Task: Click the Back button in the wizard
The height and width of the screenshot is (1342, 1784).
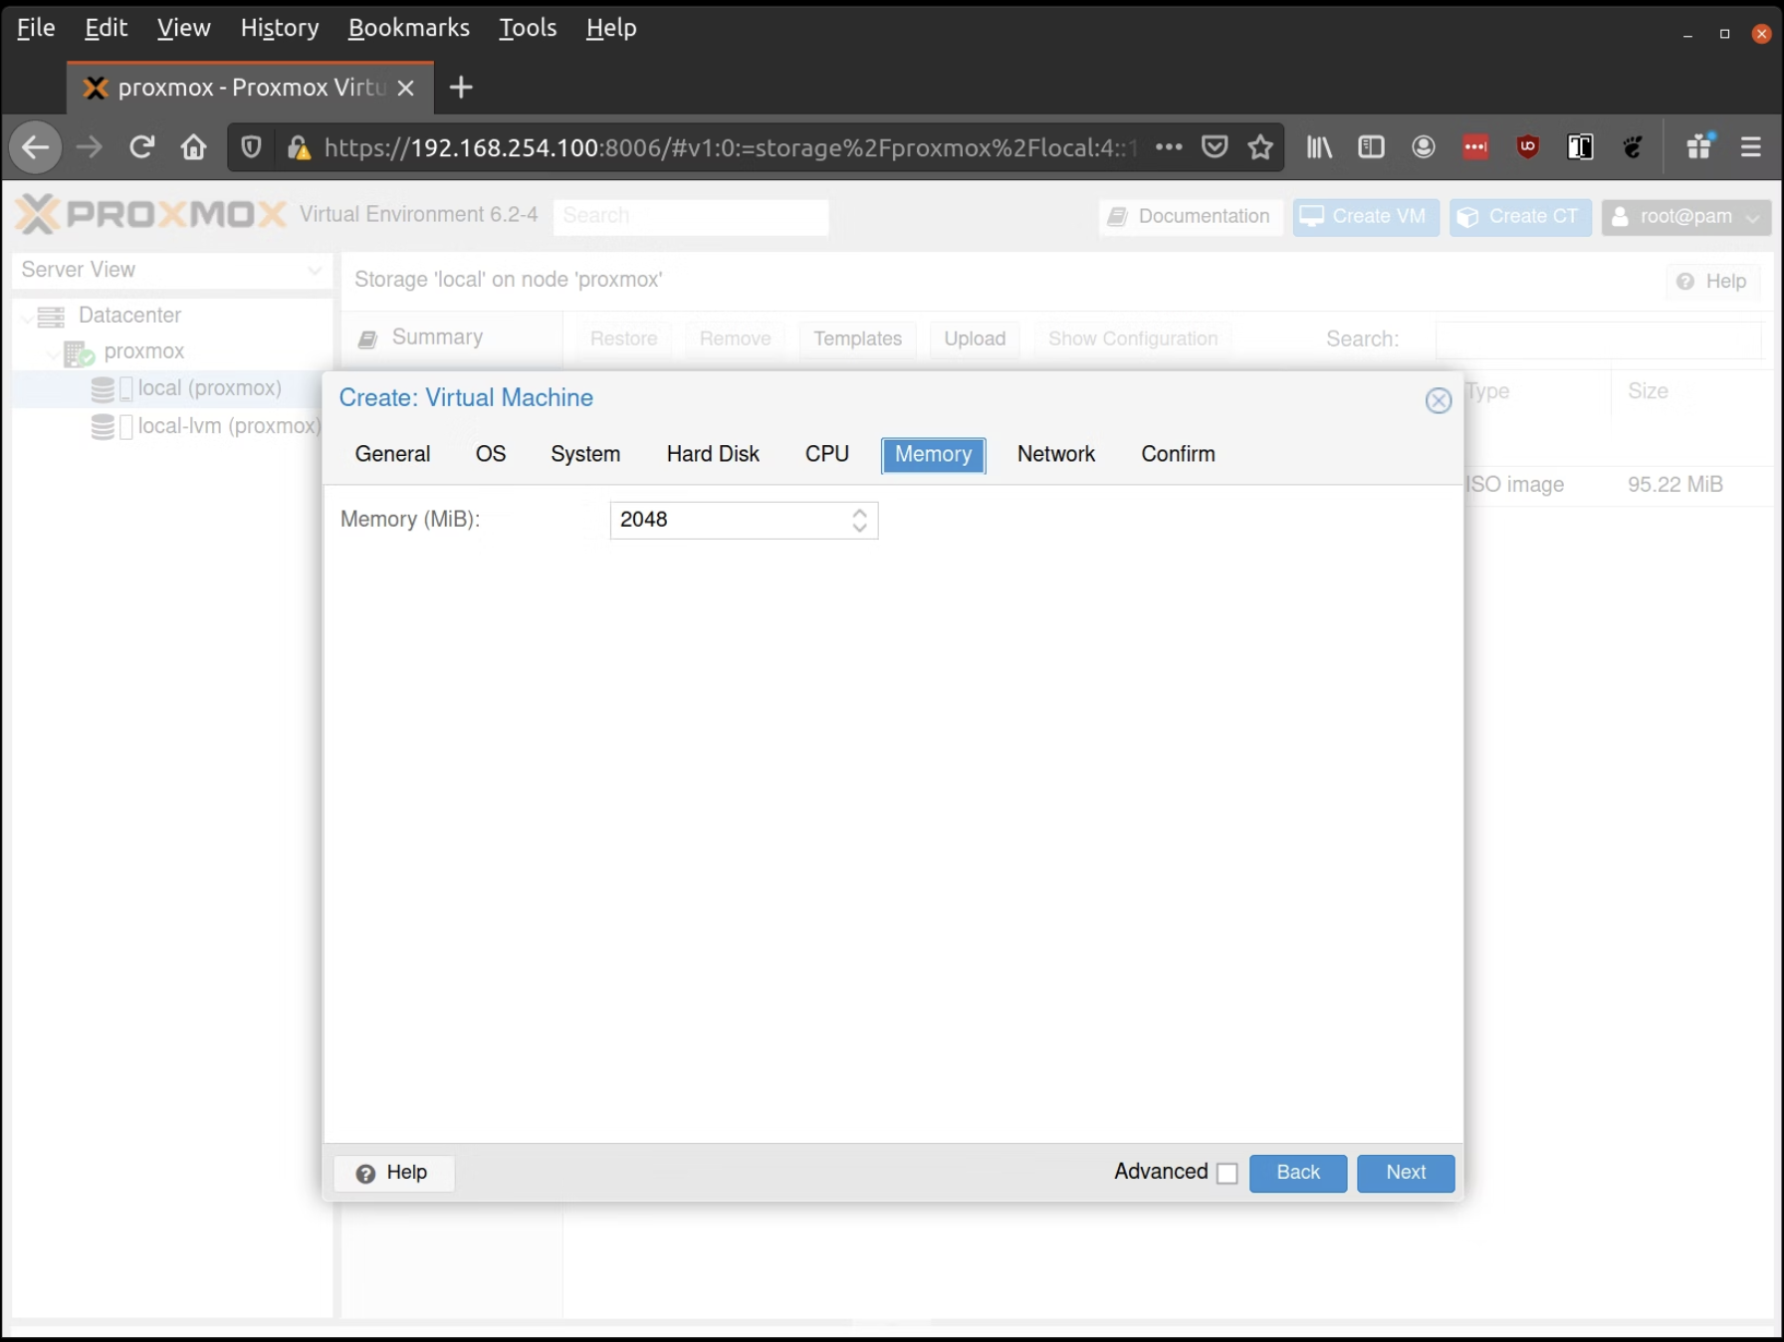Action: click(x=1297, y=1173)
